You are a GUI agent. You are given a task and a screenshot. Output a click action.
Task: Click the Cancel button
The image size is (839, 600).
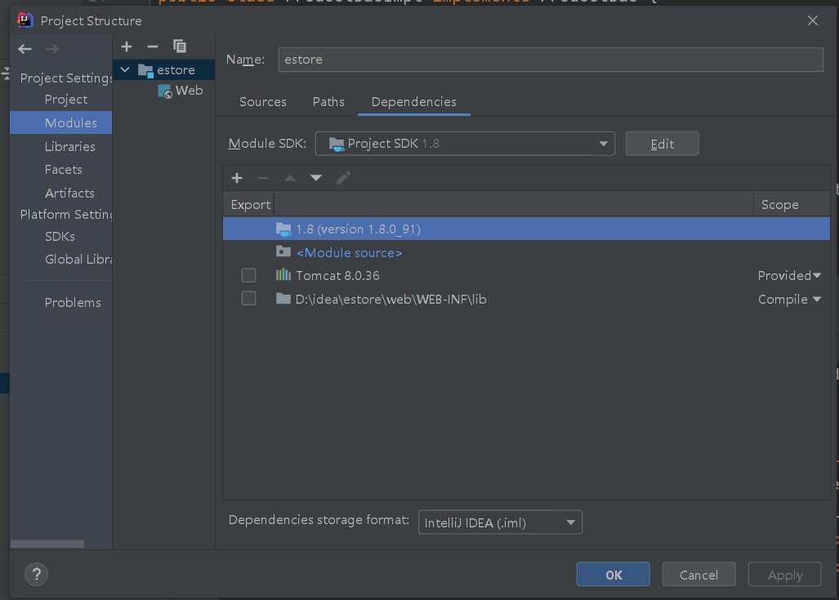coord(698,575)
